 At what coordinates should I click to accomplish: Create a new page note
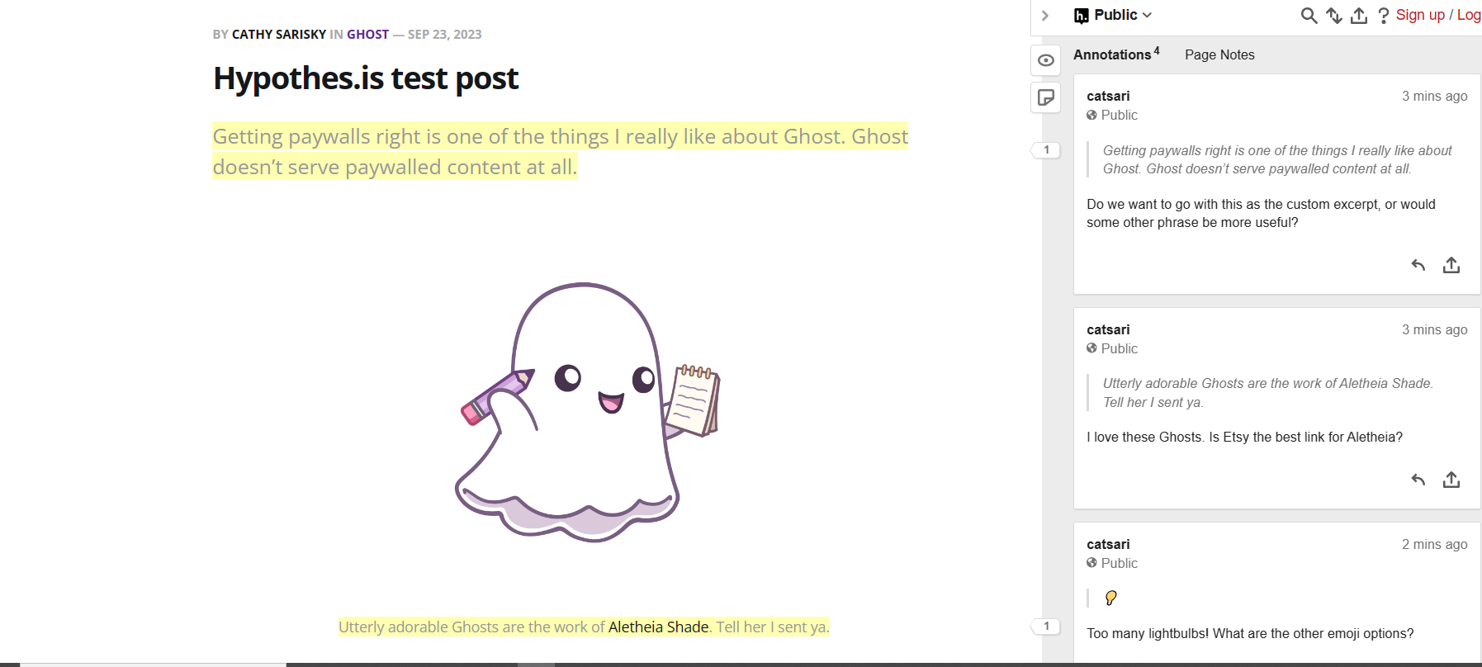[x=1046, y=97]
